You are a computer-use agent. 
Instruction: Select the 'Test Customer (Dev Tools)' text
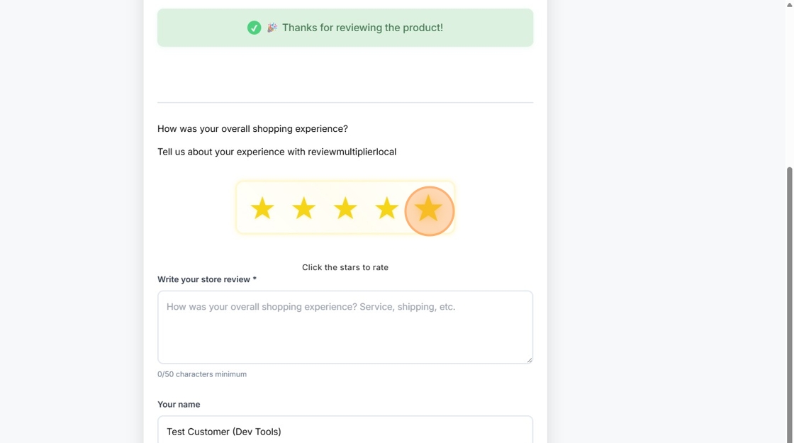point(223,431)
